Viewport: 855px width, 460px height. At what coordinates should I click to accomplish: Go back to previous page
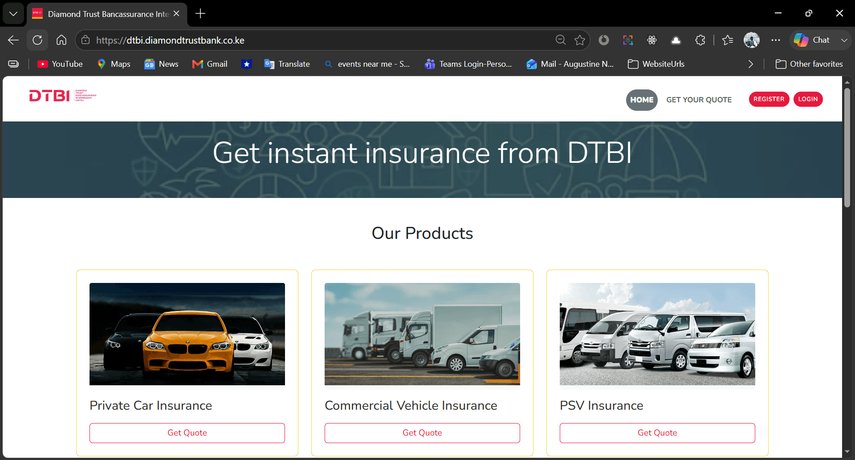13,40
